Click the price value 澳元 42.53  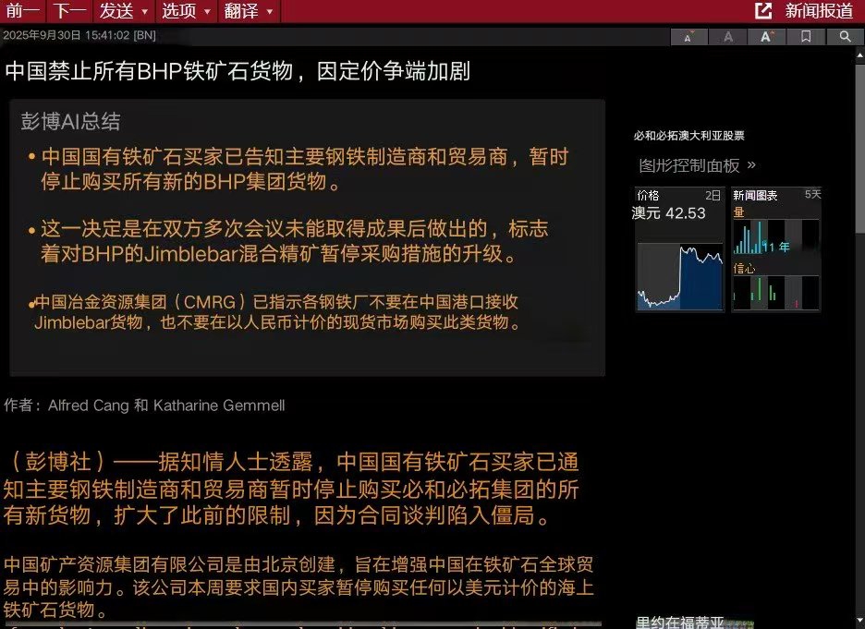668,213
